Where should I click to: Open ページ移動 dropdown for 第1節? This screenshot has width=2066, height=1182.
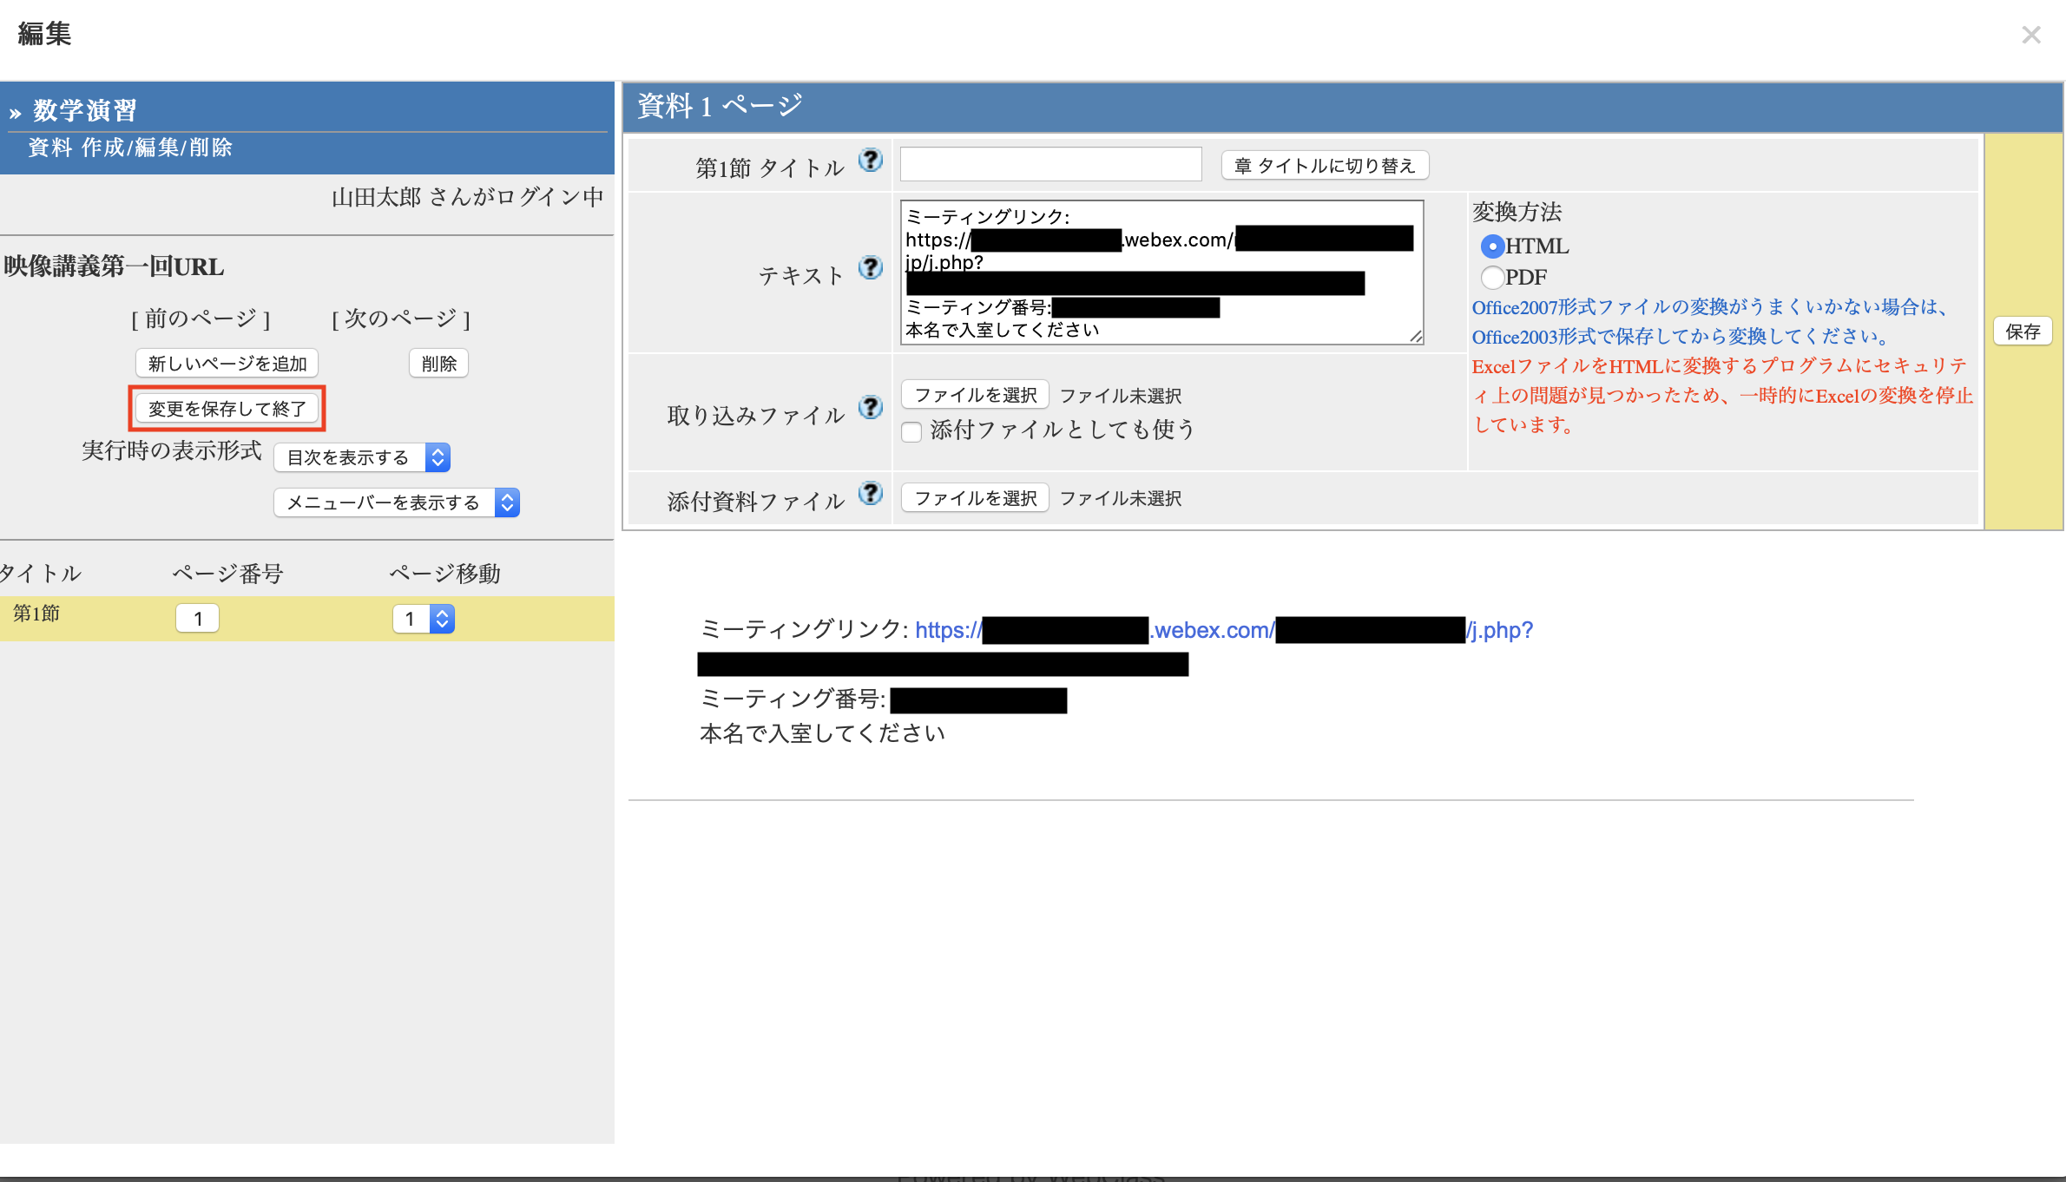point(424,619)
